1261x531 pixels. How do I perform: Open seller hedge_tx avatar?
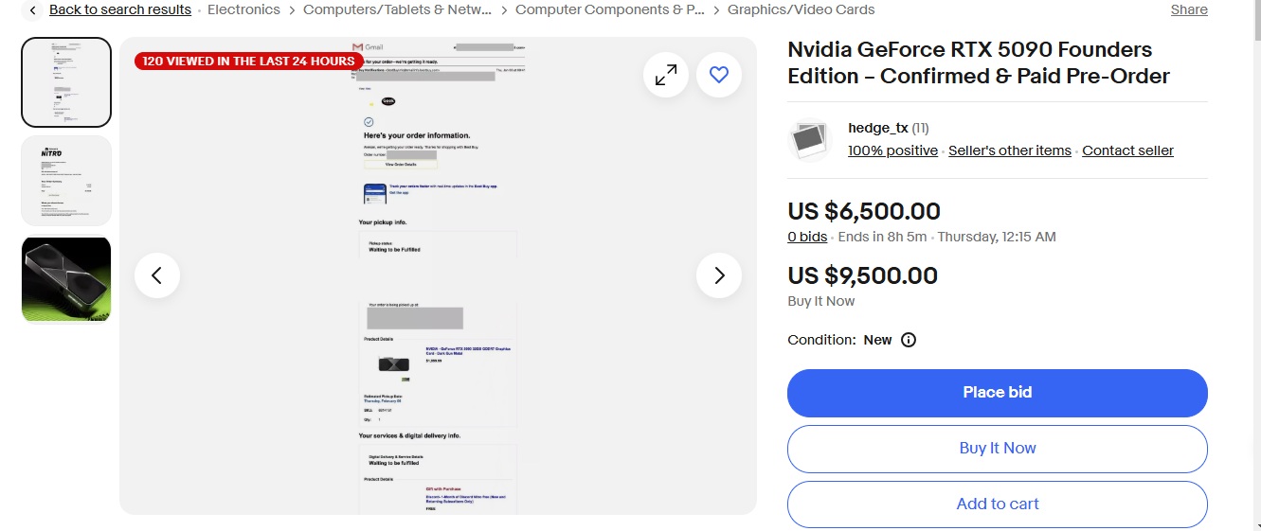(809, 140)
